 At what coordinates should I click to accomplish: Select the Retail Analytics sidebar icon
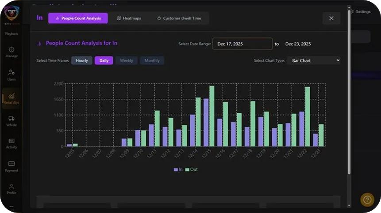tap(12, 98)
